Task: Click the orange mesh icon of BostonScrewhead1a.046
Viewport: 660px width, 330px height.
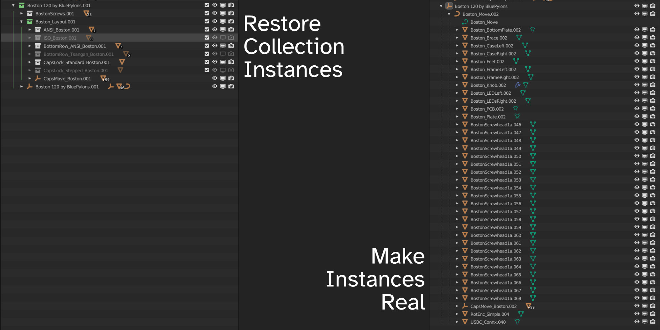Action: point(465,125)
